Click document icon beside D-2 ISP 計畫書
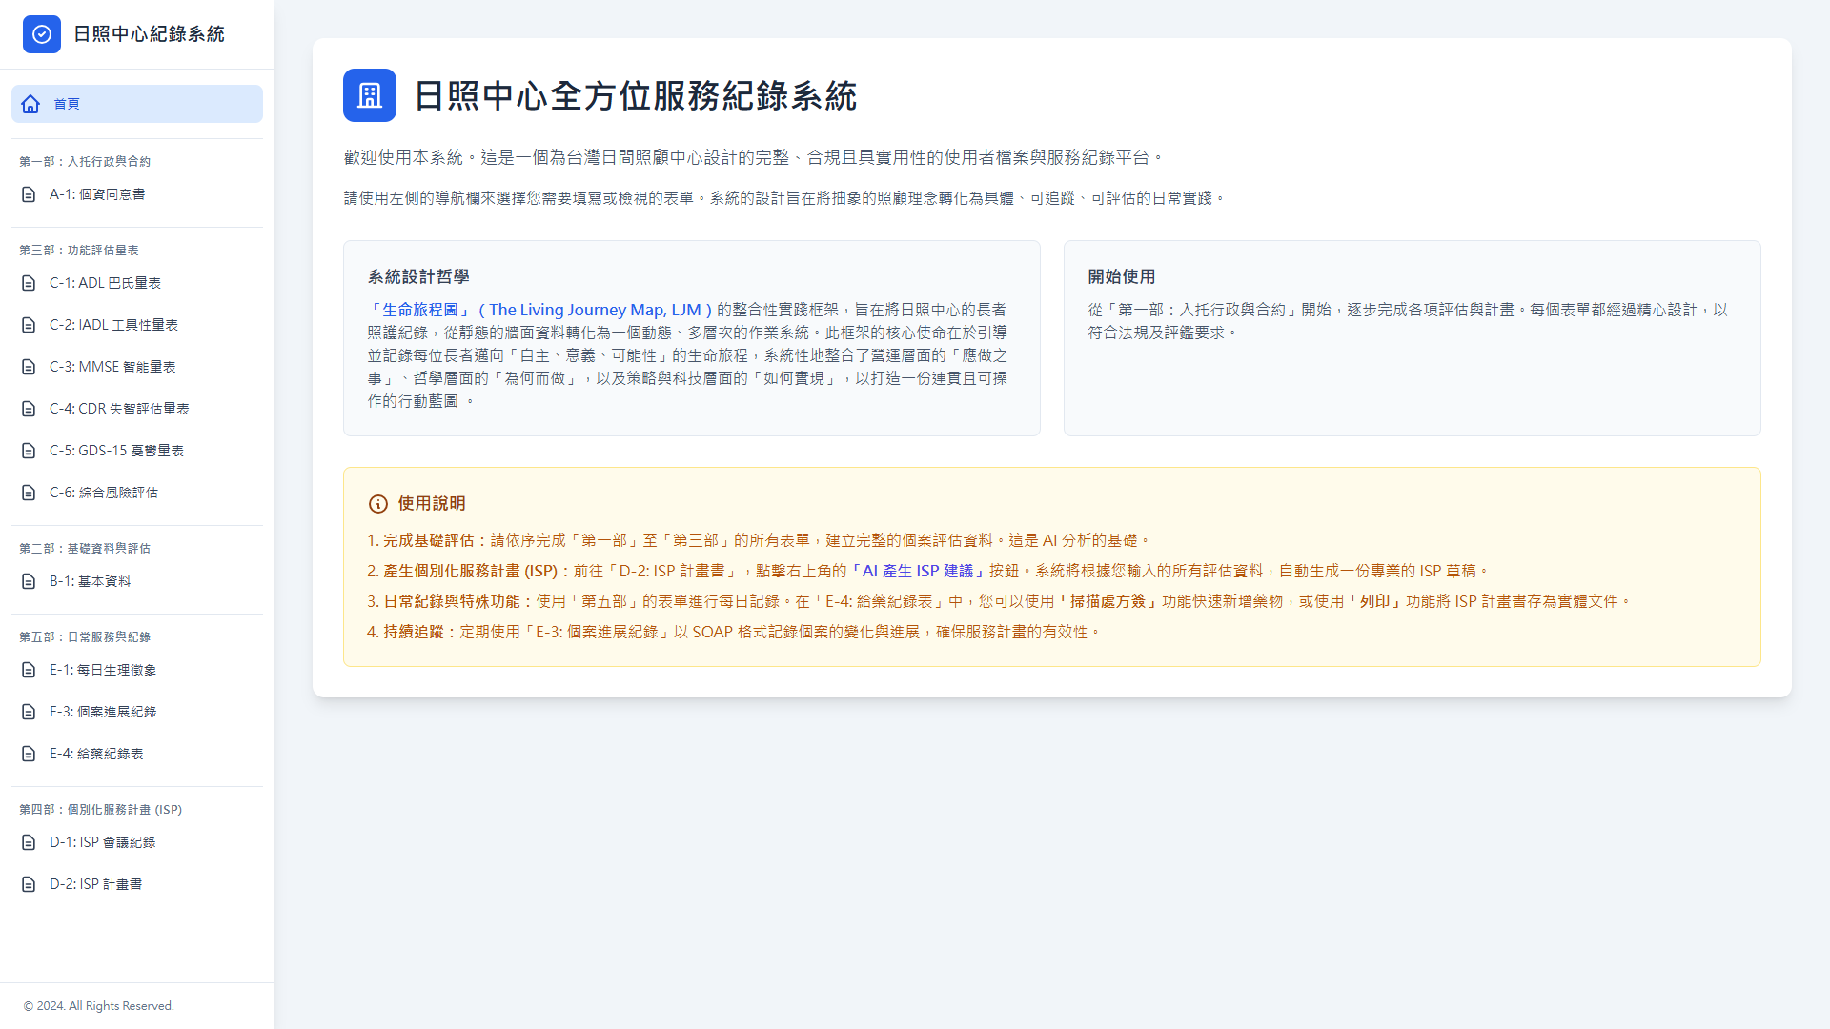The image size is (1830, 1029). point(29,884)
